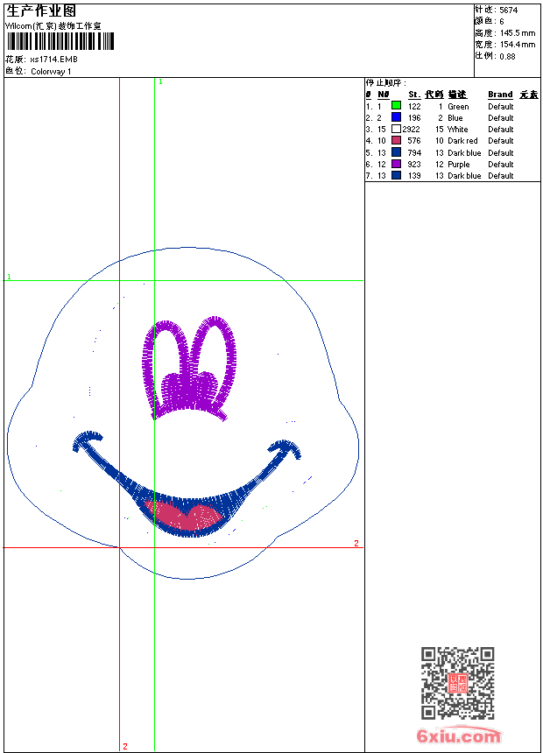Open the 6xiu.com watermark link

pyautogui.click(x=458, y=736)
